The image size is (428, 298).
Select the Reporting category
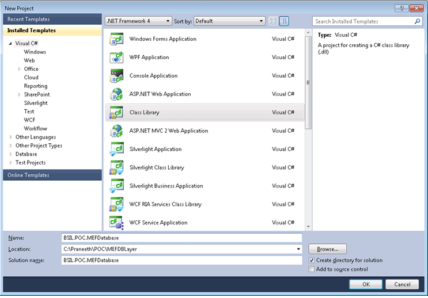(36, 86)
